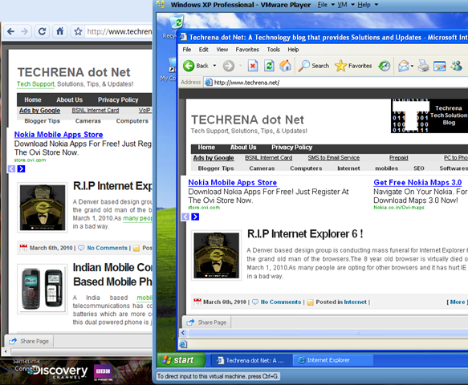The height and width of the screenshot is (385, 468).
Task: Open IE Edit menu
Action: 204,50
